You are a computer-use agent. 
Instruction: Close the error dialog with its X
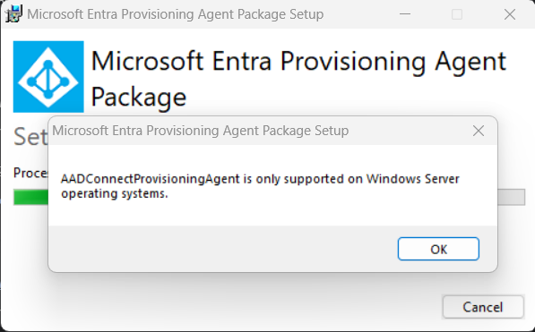click(x=479, y=131)
